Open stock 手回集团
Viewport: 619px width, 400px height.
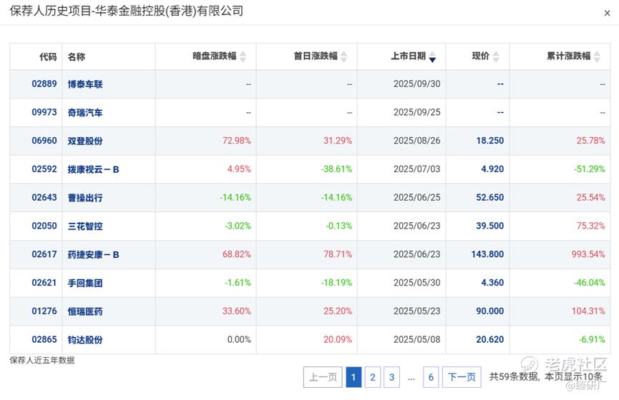pyautogui.click(x=85, y=283)
